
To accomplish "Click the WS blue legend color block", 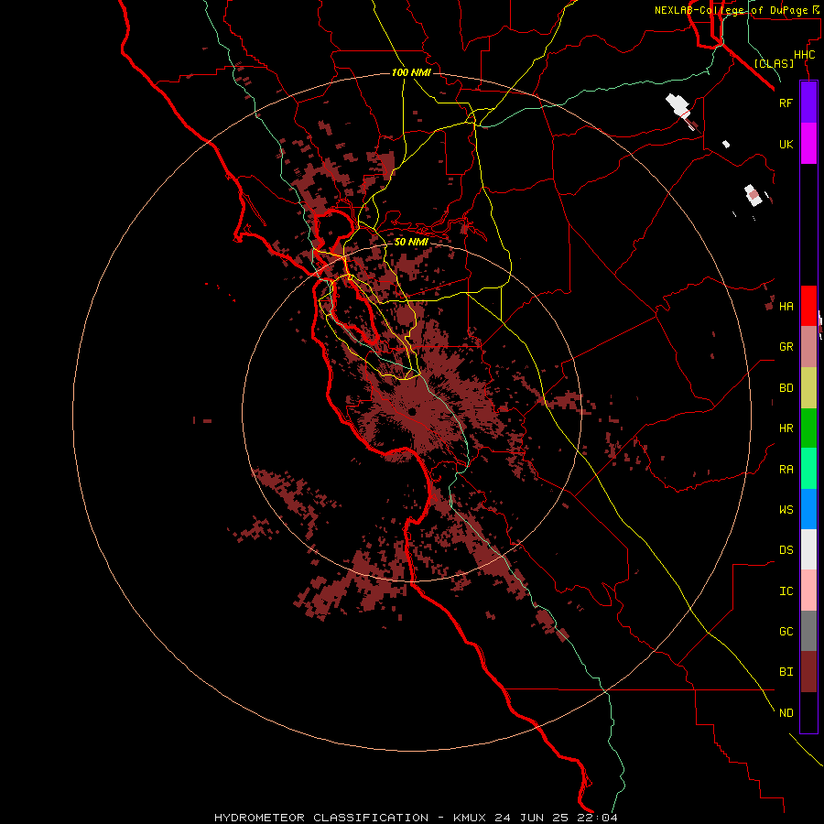I will (808, 509).
